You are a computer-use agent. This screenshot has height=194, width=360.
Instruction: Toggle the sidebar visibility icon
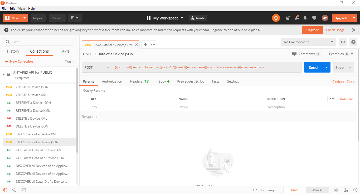pos(5,190)
